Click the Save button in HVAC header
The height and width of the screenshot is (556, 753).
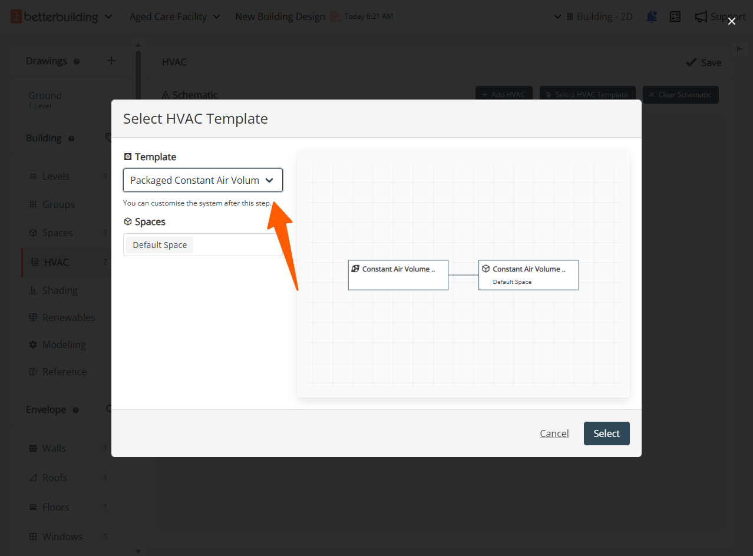coord(704,62)
